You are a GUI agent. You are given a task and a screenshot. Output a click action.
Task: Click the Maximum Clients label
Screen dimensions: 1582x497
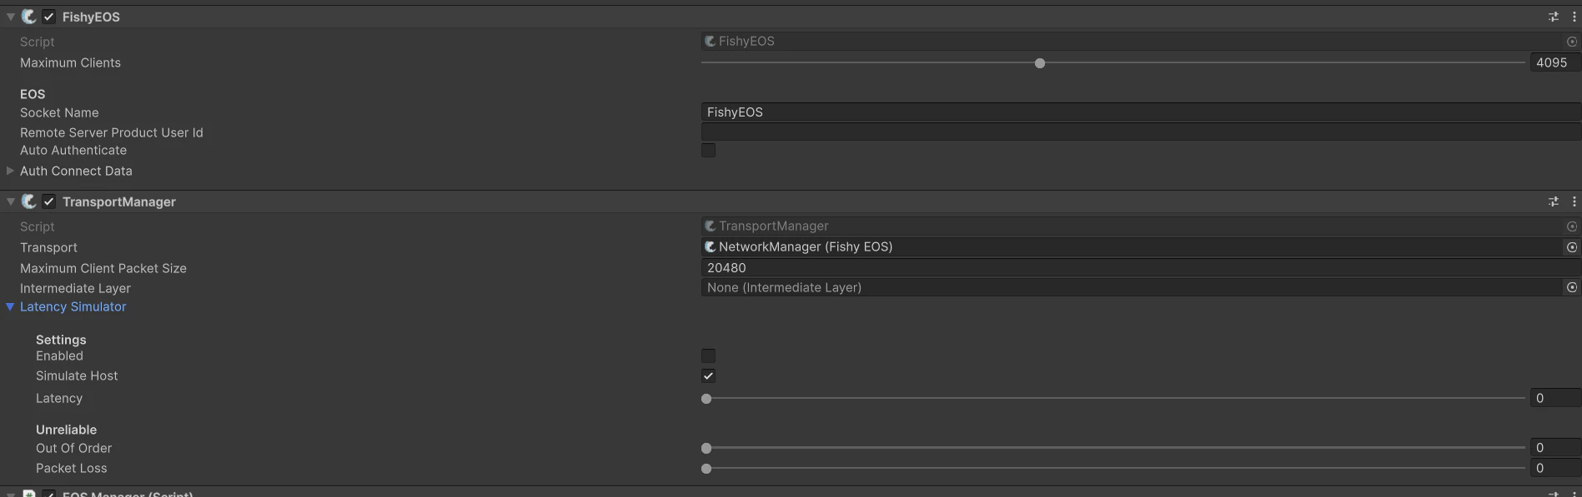click(70, 62)
